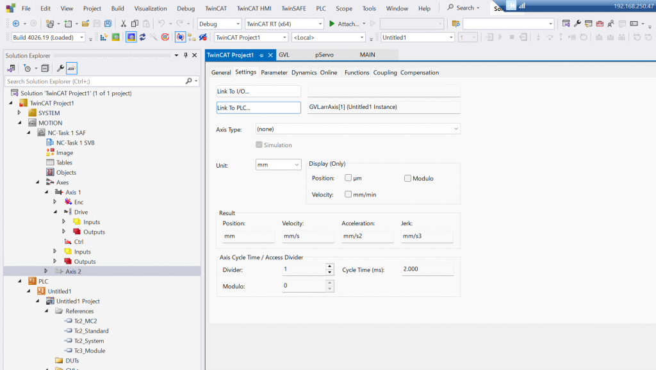Viewport: 656px width, 370px height.
Task: Click the Link To I/O... button
Action: pos(258,91)
